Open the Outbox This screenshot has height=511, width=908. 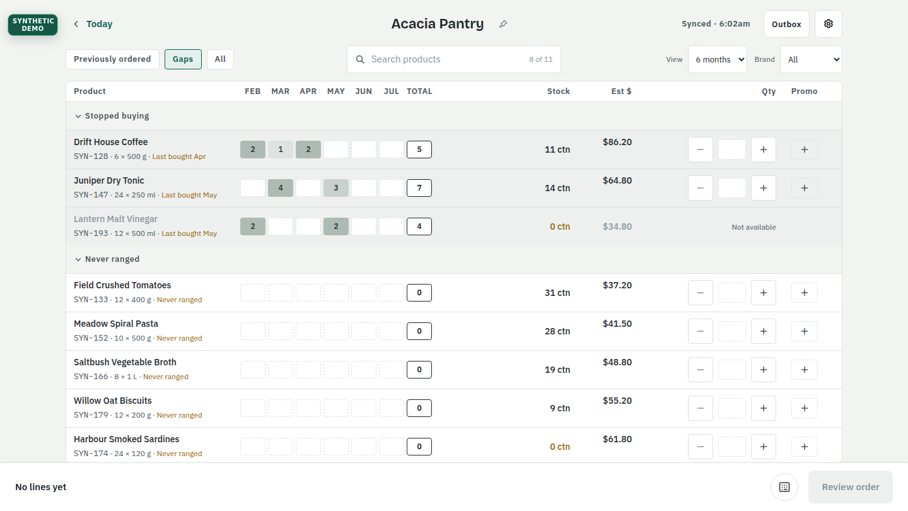tap(786, 24)
